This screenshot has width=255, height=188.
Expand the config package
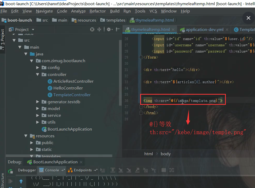(x=38, y=68)
